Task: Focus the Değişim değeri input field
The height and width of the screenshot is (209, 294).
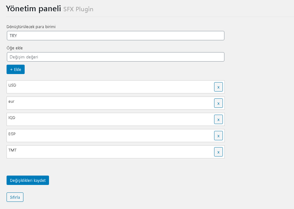Action: [115, 57]
